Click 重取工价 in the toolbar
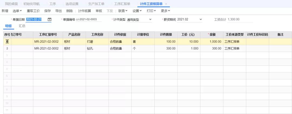This screenshot has height=114, width=292. pos(33,11)
